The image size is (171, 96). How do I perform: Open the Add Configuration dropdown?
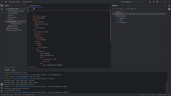pos(127,2)
